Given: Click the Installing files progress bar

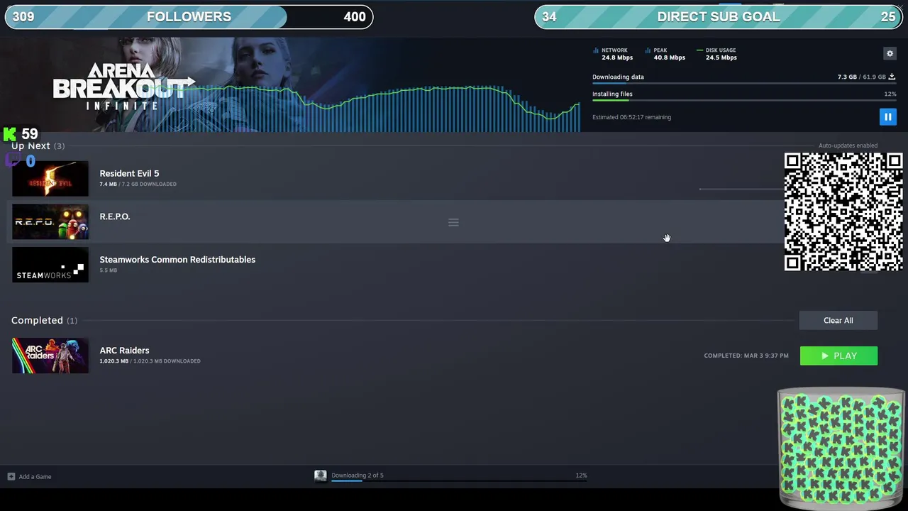Looking at the screenshot, I should pos(743,100).
